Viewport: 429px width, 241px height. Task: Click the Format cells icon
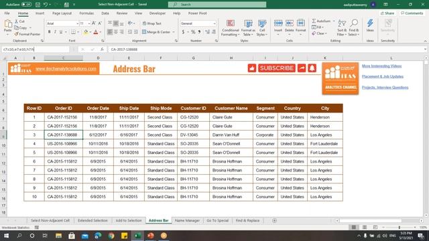tap(301, 23)
